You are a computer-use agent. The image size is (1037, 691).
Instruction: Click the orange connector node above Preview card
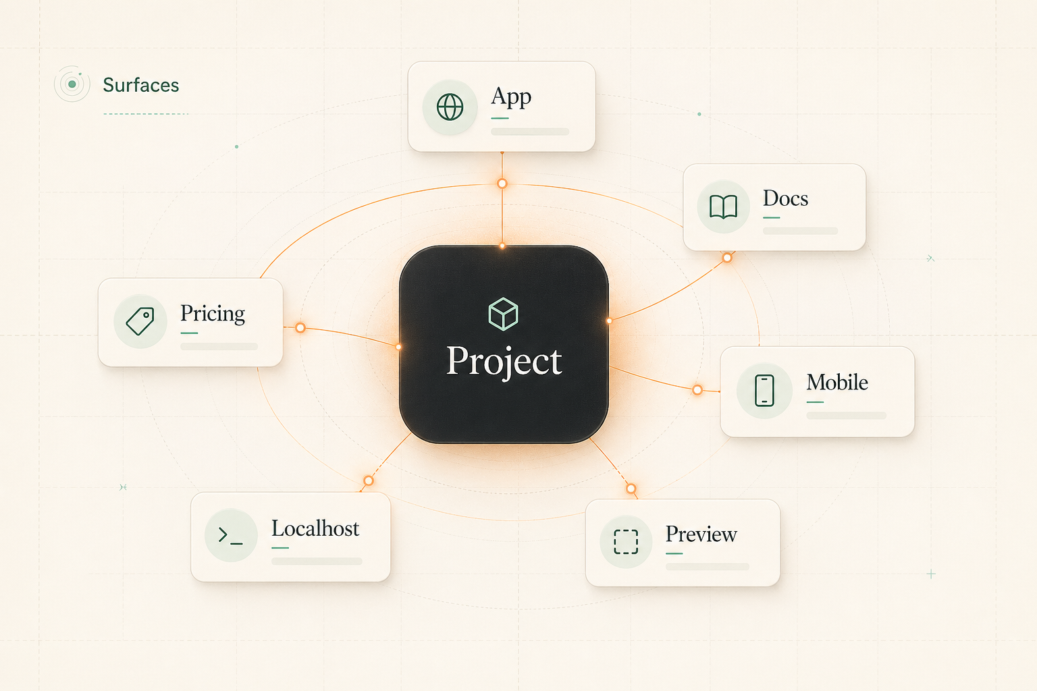pyautogui.click(x=631, y=489)
